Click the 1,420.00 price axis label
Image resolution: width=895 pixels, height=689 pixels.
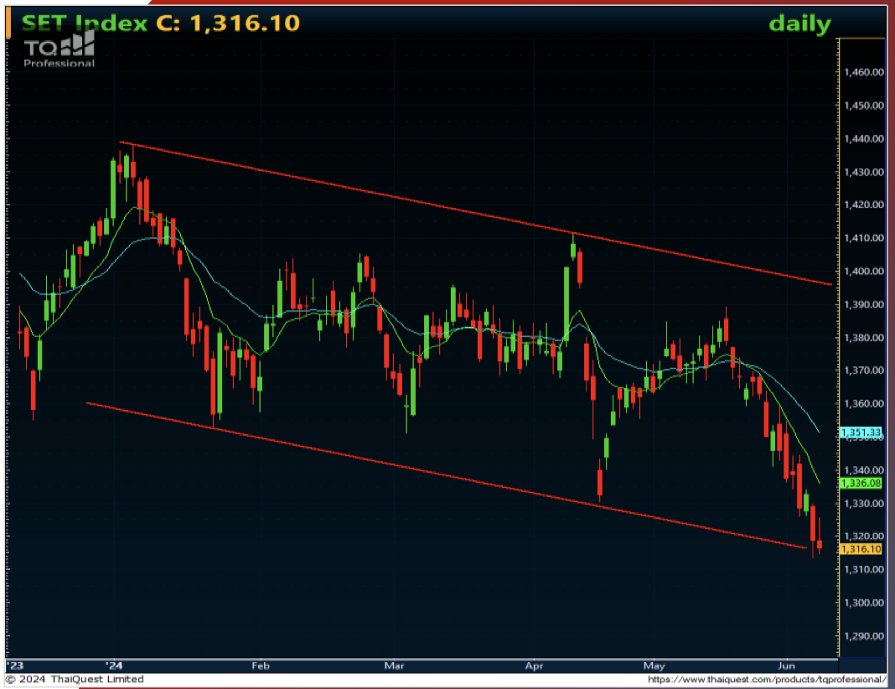tap(864, 205)
